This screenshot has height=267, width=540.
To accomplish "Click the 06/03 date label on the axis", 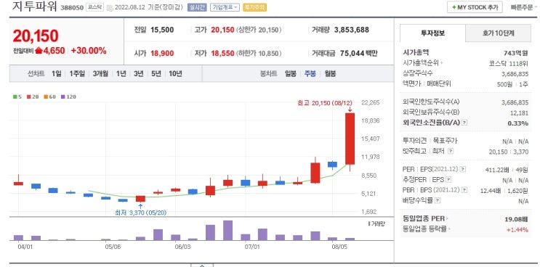I will point(182,247).
